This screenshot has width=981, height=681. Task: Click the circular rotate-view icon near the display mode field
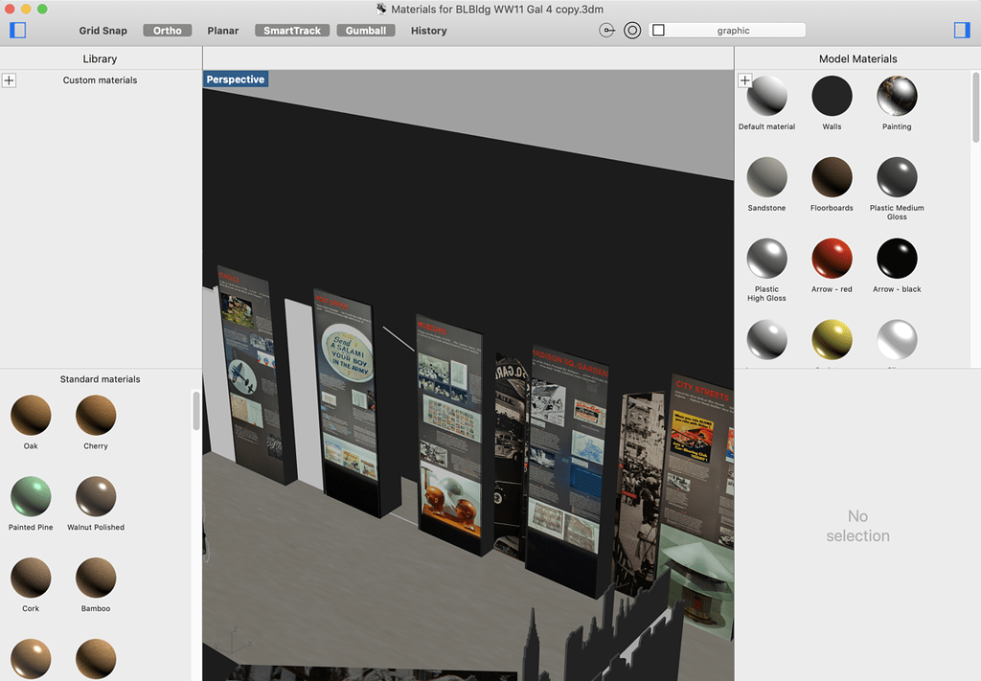tap(606, 30)
